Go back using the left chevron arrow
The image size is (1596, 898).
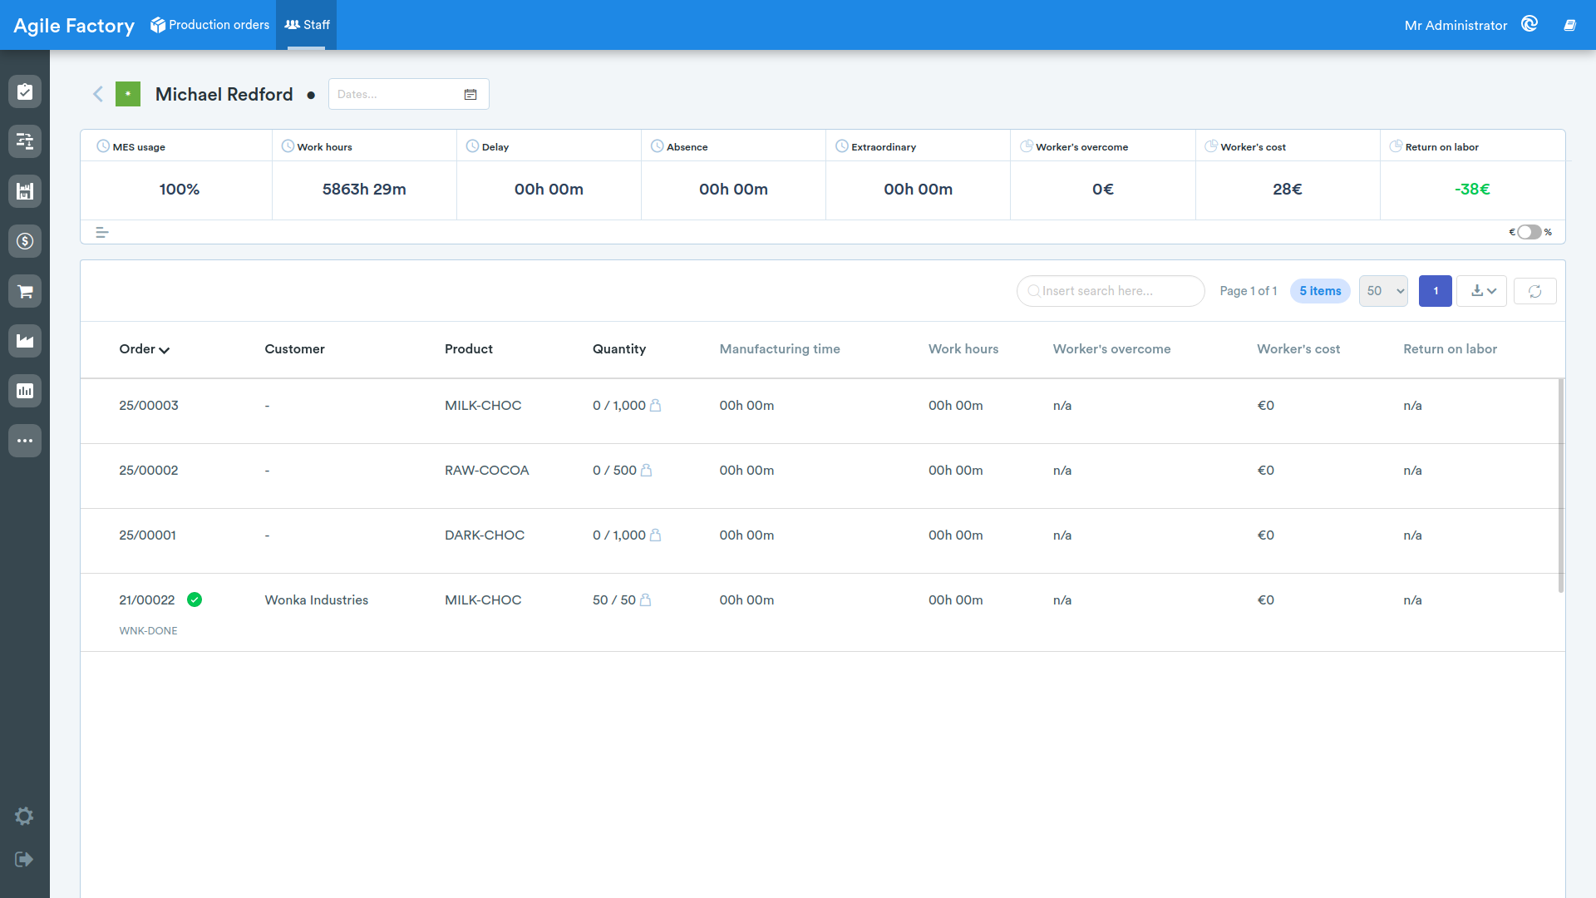(98, 94)
